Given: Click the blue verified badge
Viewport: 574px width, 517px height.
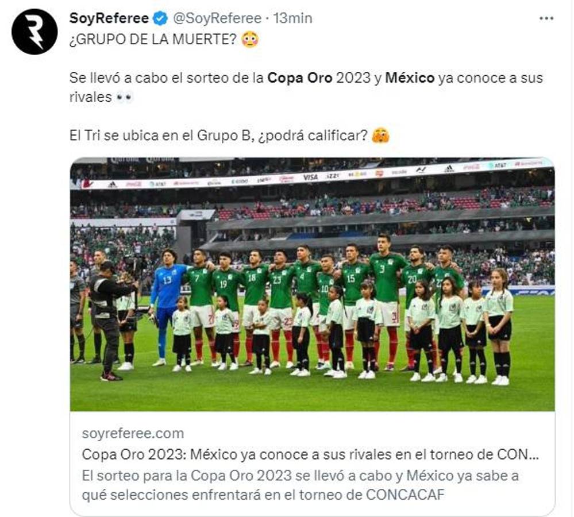Looking at the screenshot, I should tap(160, 18).
